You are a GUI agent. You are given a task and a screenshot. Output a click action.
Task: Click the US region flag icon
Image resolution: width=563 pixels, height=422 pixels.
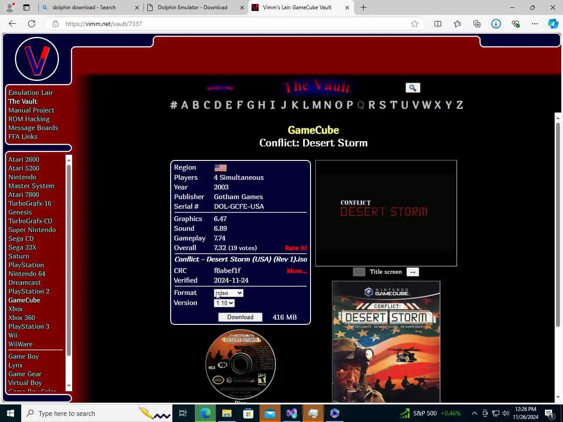click(x=220, y=168)
